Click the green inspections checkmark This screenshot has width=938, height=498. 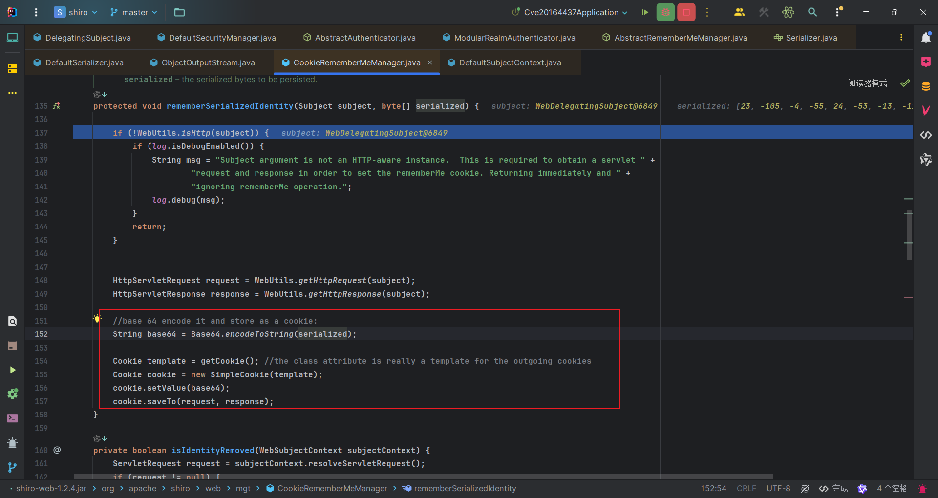pyautogui.click(x=905, y=83)
